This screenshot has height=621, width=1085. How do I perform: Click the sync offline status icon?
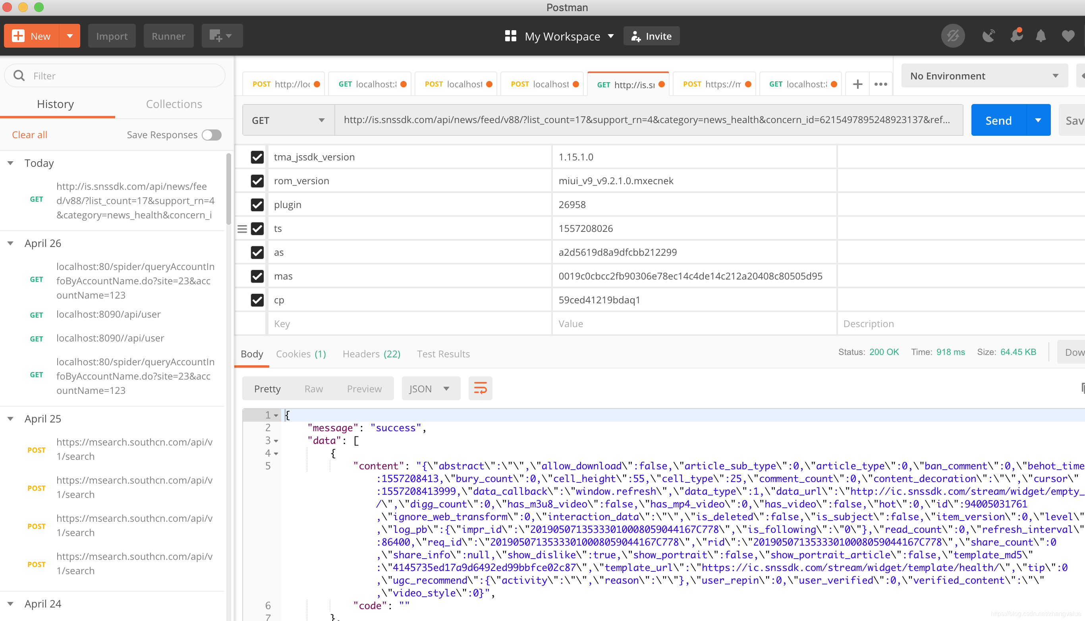click(953, 36)
